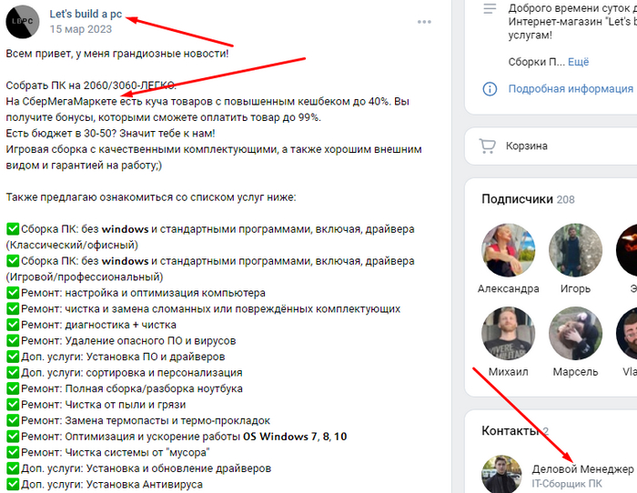Click the LBPC group avatar
This screenshot has width=637, height=493.
click(x=23, y=22)
